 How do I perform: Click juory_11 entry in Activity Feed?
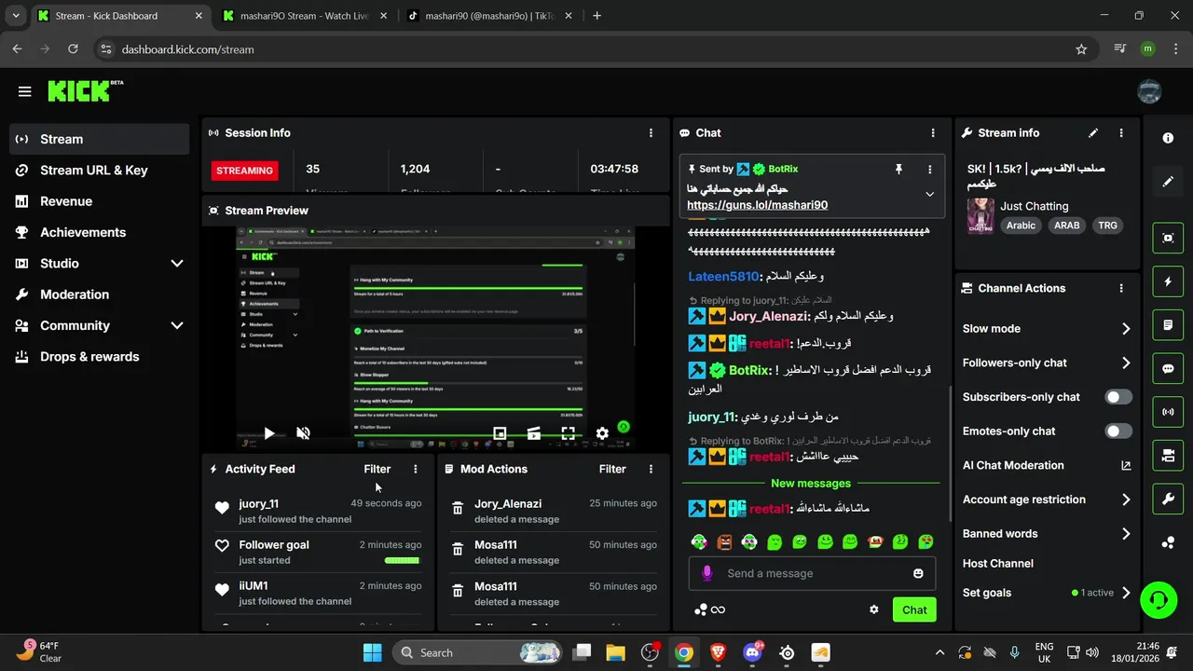click(318, 511)
